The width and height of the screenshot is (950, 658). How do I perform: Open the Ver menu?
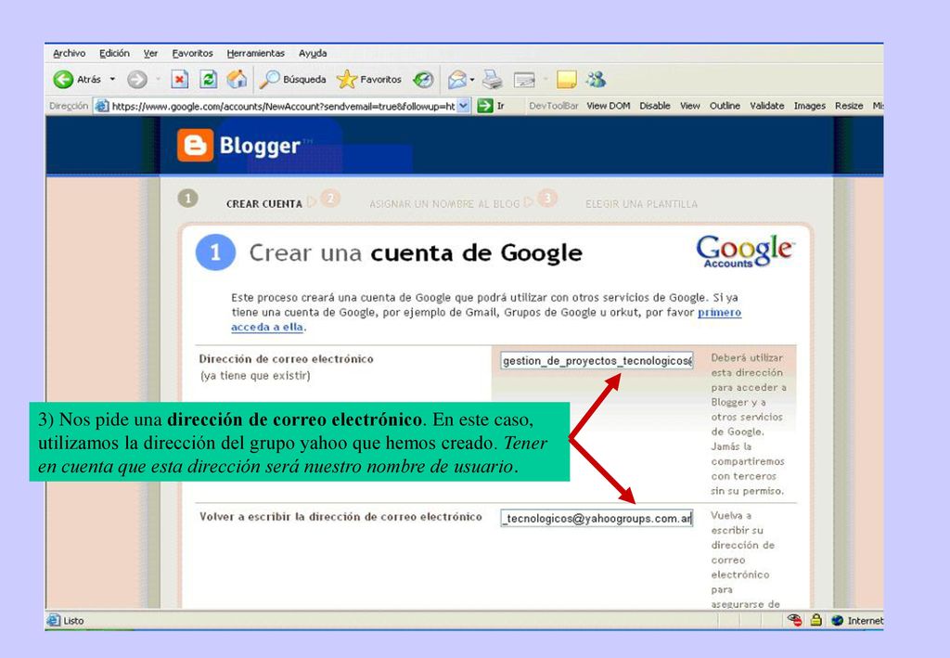150,53
